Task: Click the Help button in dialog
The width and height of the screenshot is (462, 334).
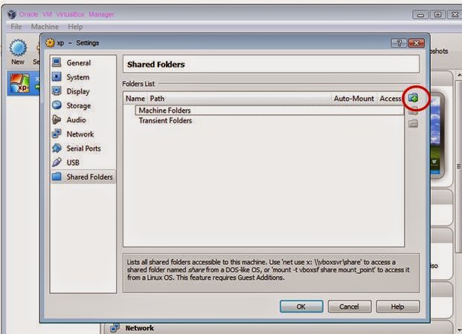Action: 397,307
